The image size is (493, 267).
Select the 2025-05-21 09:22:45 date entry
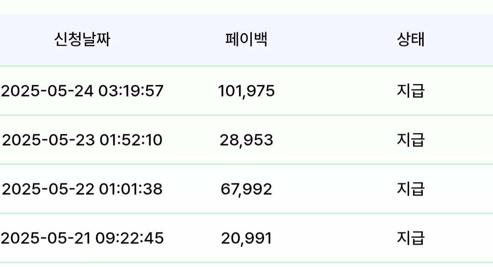point(82,238)
